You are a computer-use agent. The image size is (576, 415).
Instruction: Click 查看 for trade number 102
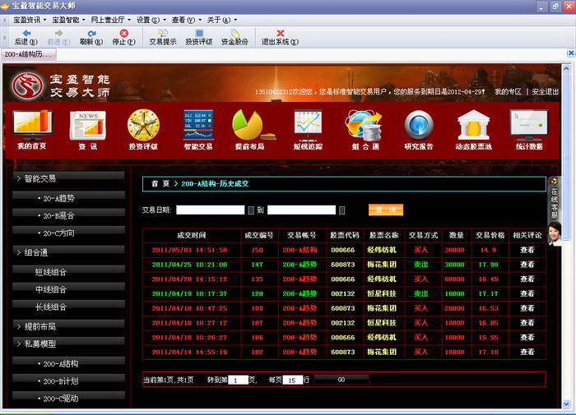pyautogui.click(x=527, y=352)
